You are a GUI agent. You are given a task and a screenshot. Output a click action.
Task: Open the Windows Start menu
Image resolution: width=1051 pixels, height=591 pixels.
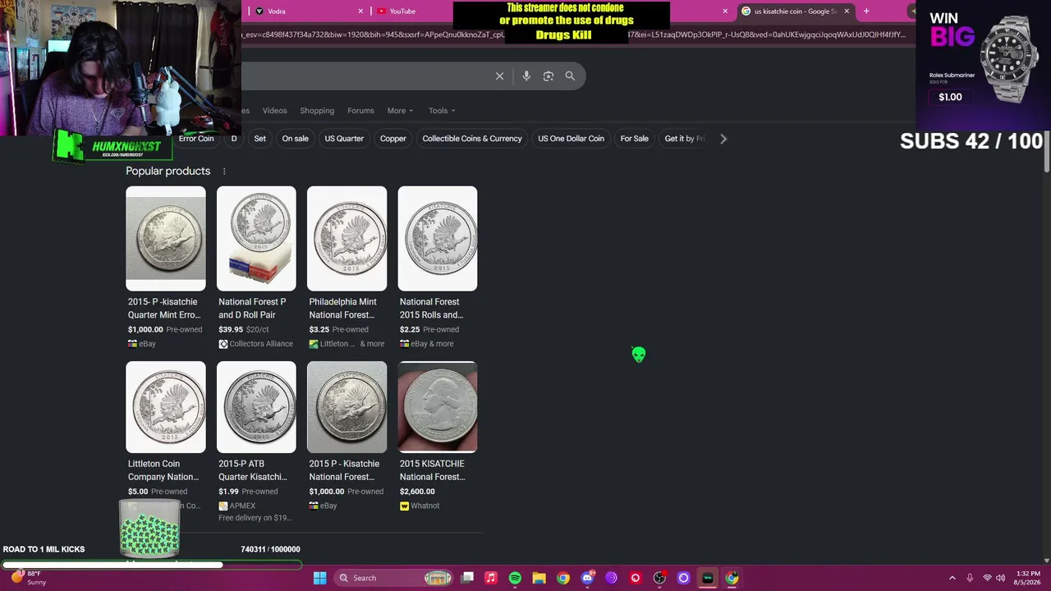[x=319, y=578]
